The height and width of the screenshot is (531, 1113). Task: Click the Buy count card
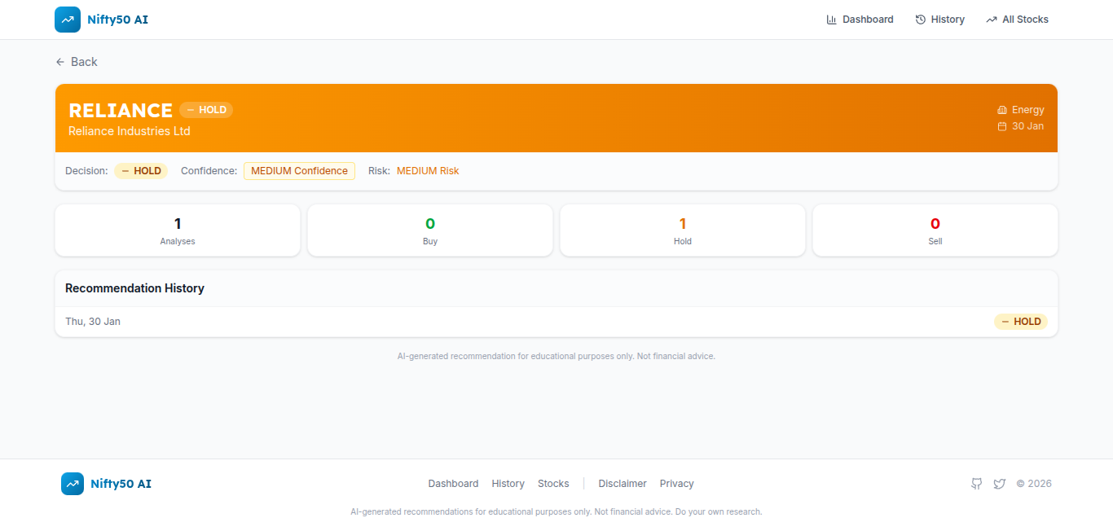click(x=430, y=230)
